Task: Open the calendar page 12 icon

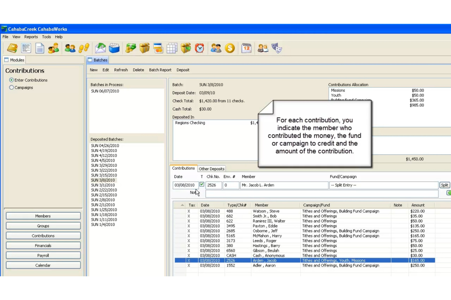Action: [x=246, y=48]
